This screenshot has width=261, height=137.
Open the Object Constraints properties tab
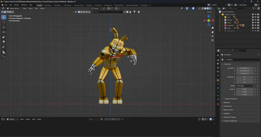click(x=218, y=88)
